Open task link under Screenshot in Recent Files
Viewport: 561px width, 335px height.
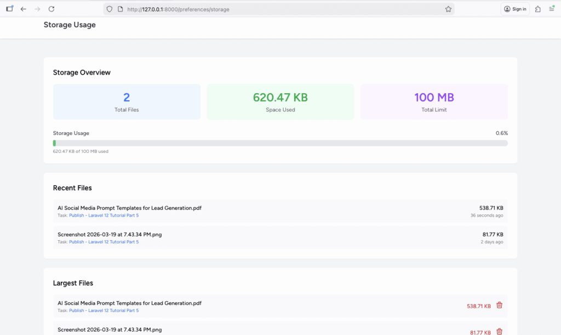(104, 242)
